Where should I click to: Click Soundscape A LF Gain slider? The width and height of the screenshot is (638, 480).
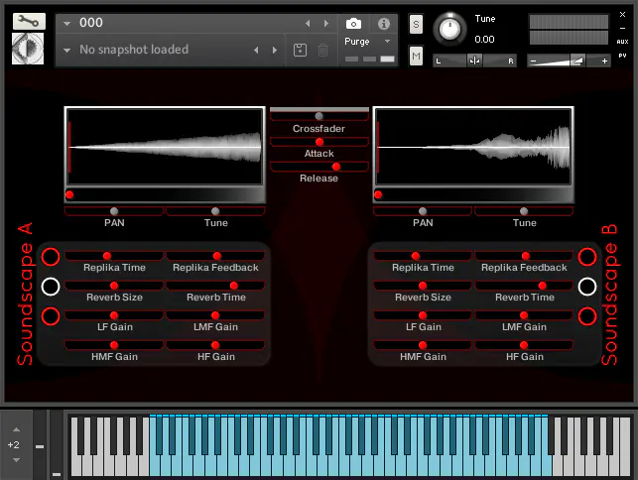tap(114, 315)
